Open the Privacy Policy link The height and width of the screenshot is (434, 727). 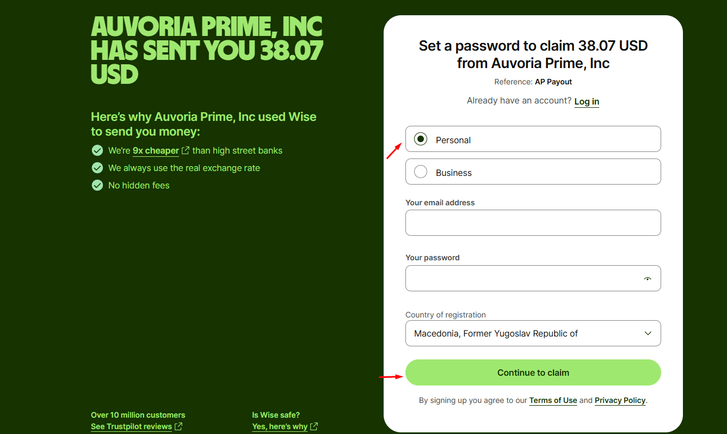pos(620,400)
